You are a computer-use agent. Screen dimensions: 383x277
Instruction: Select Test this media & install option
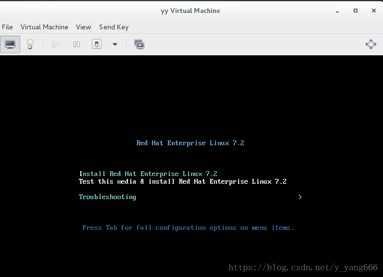[x=183, y=182]
